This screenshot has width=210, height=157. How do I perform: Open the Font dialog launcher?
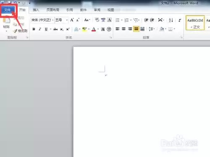(111, 38)
